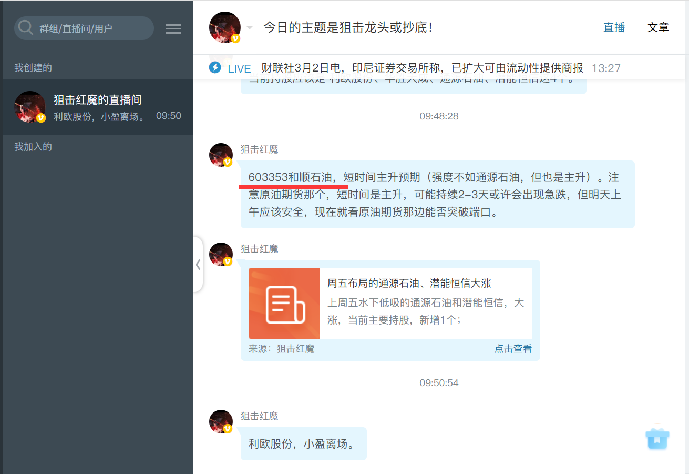The height and width of the screenshot is (474, 689).
Task: Open the hamburger menu in sidebar
Action: [173, 29]
